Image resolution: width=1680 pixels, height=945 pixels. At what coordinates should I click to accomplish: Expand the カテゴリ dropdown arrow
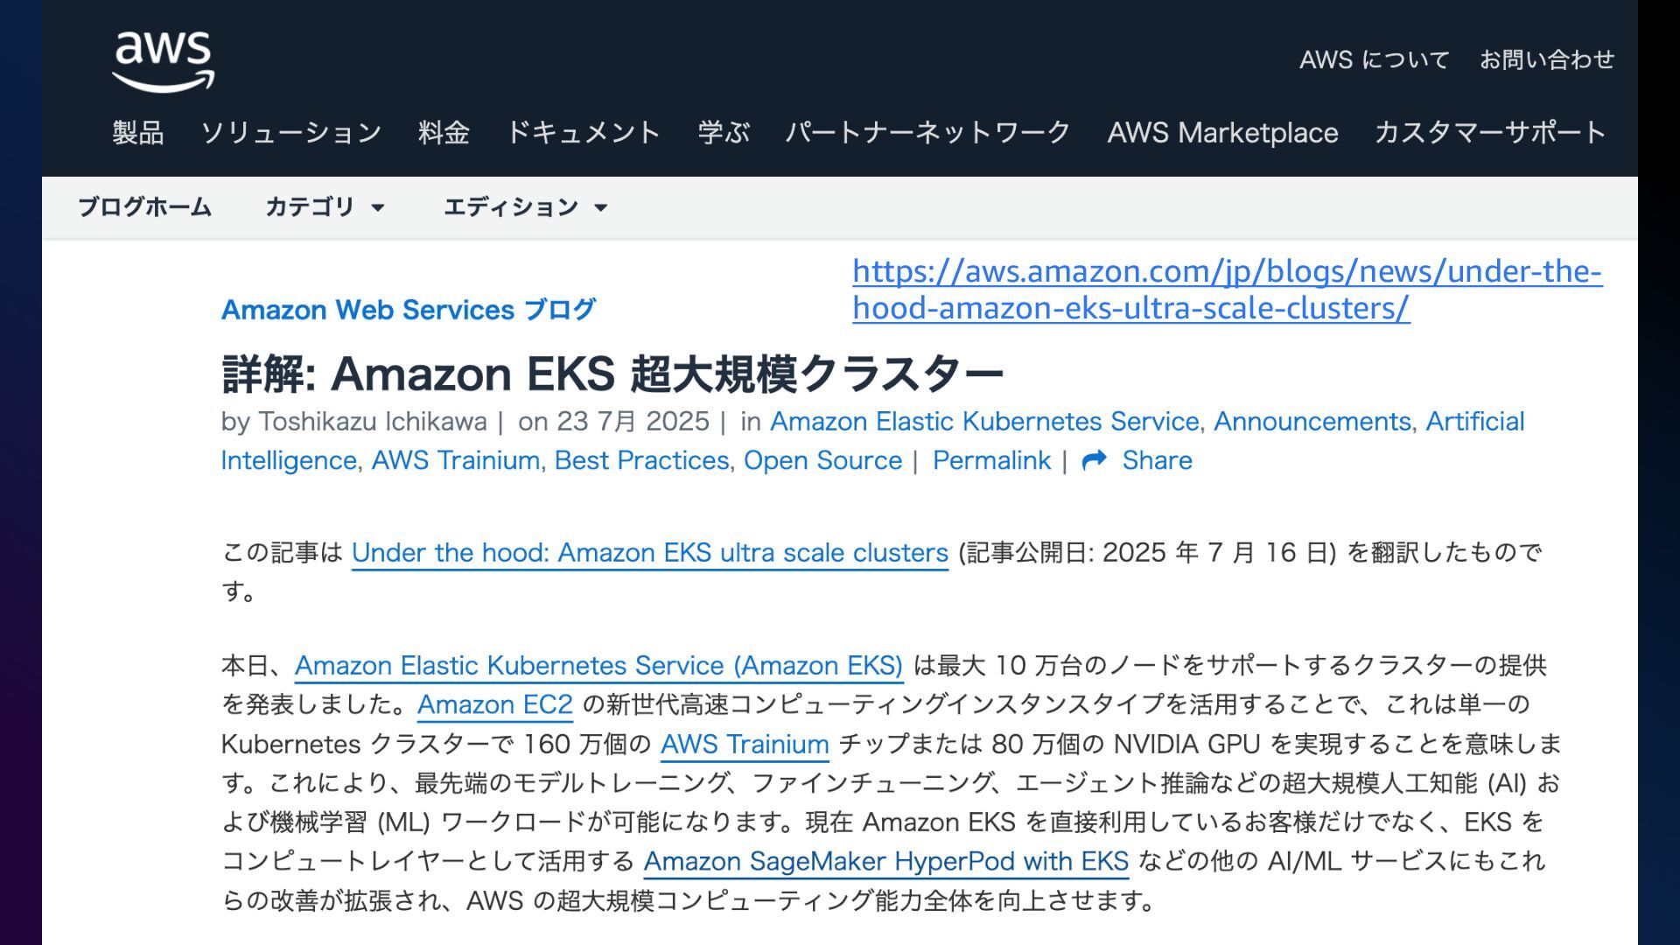coord(378,208)
